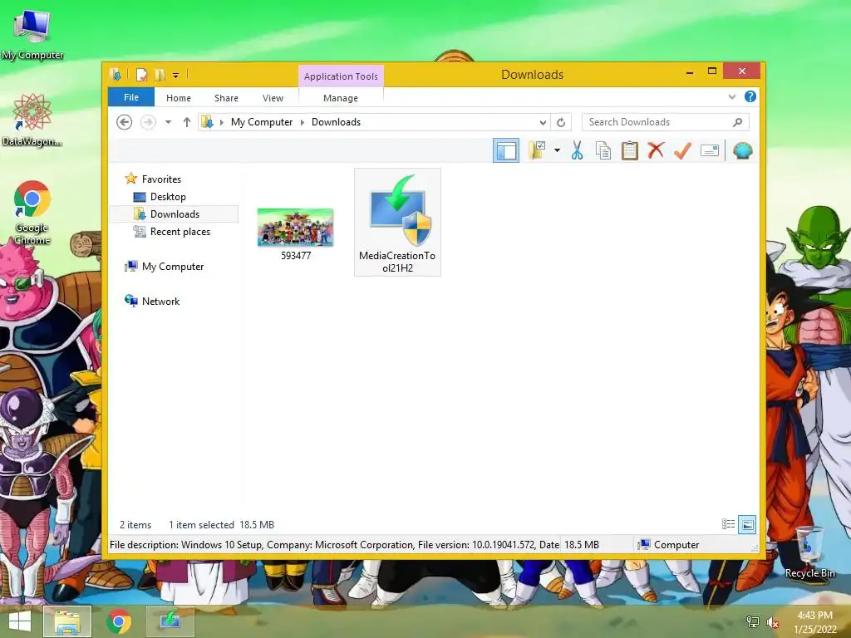This screenshot has width=851, height=638.
Task: Click the Cut scissors icon
Action: (x=577, y=150)
